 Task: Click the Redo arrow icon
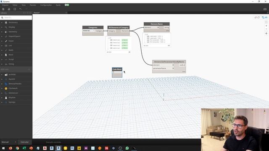click(x=26, y=9)
